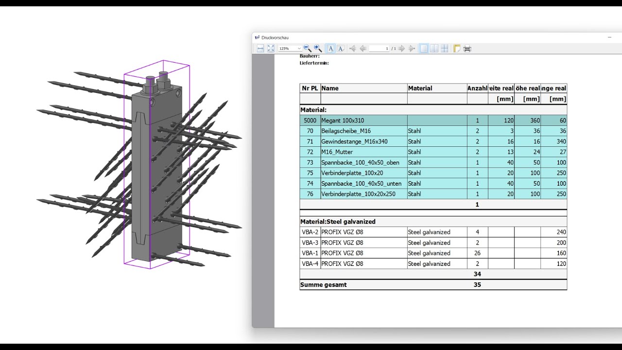Click the 5000 part number cell

310,121
